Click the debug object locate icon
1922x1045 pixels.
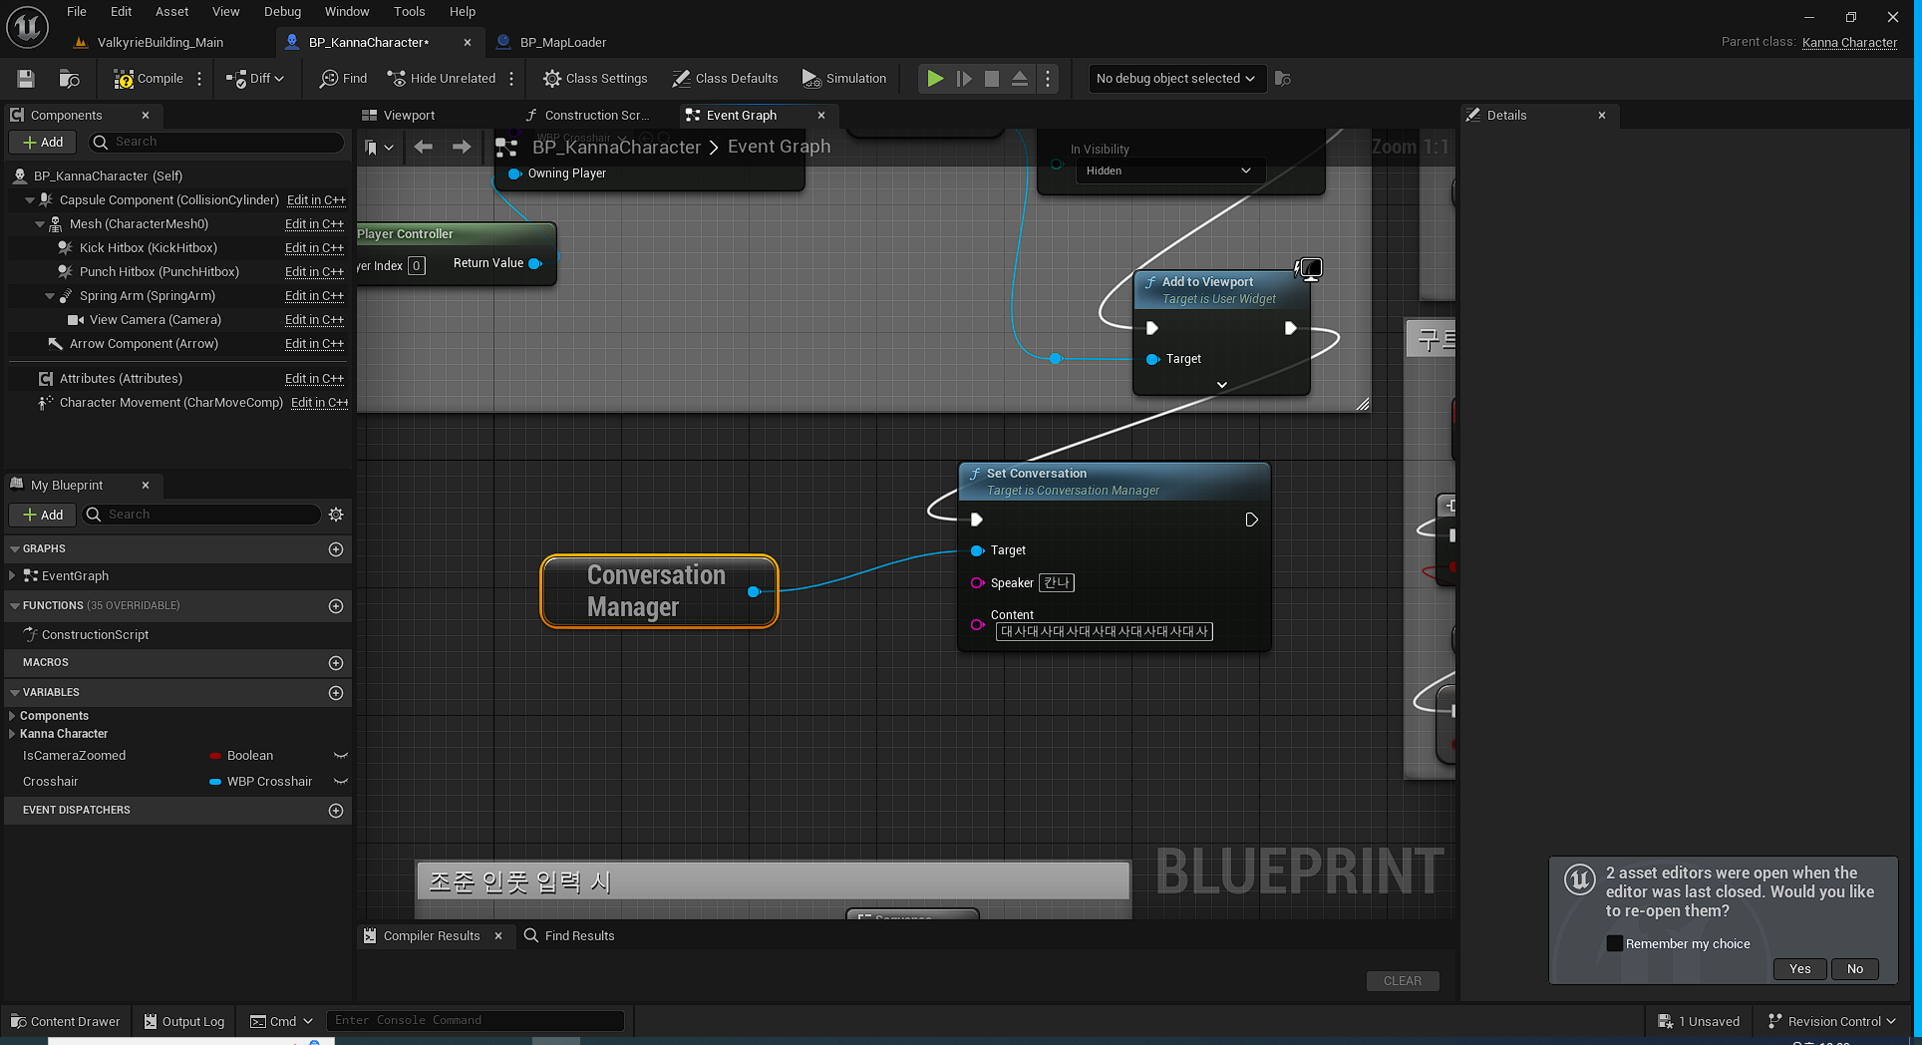click(1283, 79)
